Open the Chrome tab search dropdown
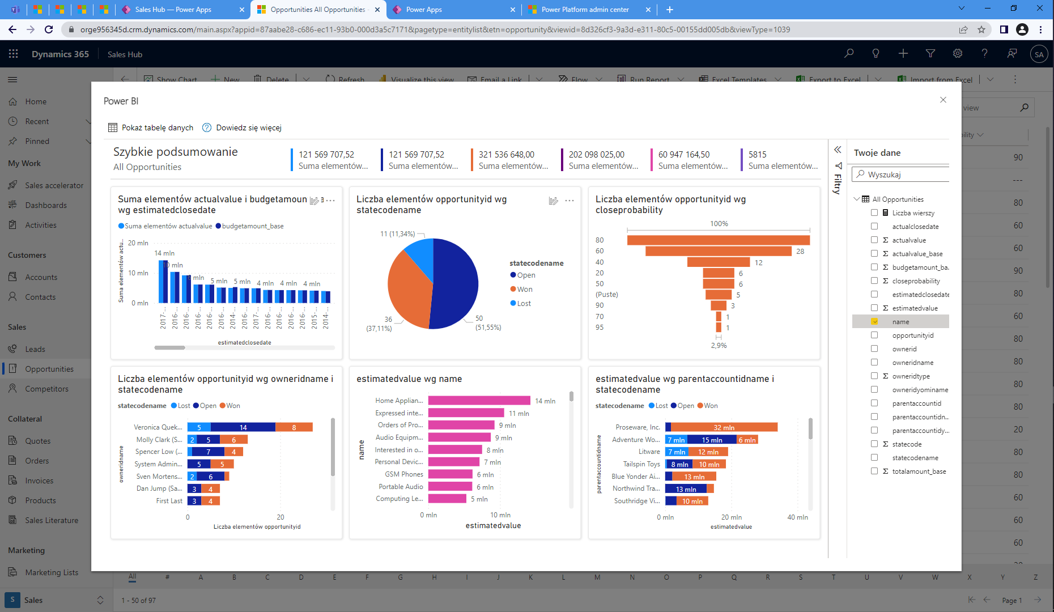 [x=961, y=8]
